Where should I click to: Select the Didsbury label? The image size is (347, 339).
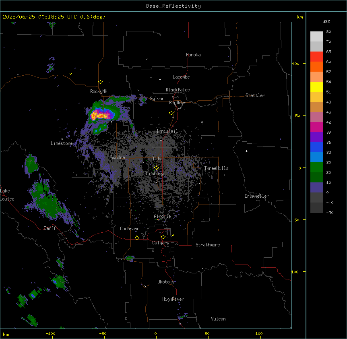pyautogui.click(x=154, y=174)
